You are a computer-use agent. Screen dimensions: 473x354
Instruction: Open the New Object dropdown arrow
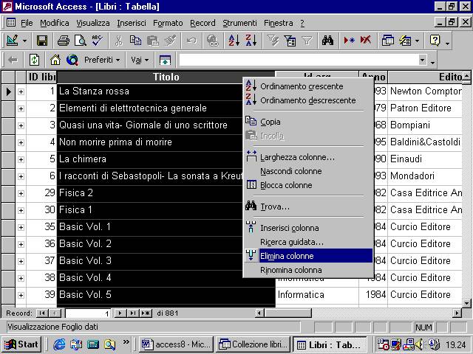[417, 41]
